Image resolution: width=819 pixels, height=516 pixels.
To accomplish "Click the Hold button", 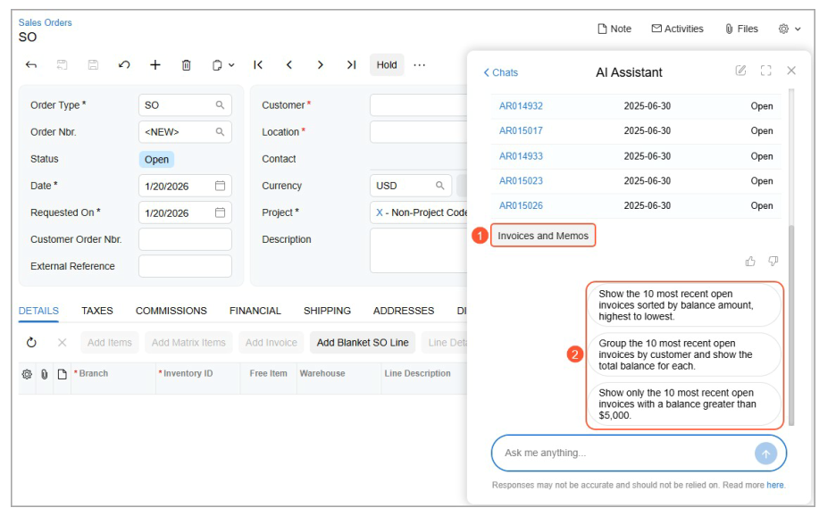I will click(387, 65).
